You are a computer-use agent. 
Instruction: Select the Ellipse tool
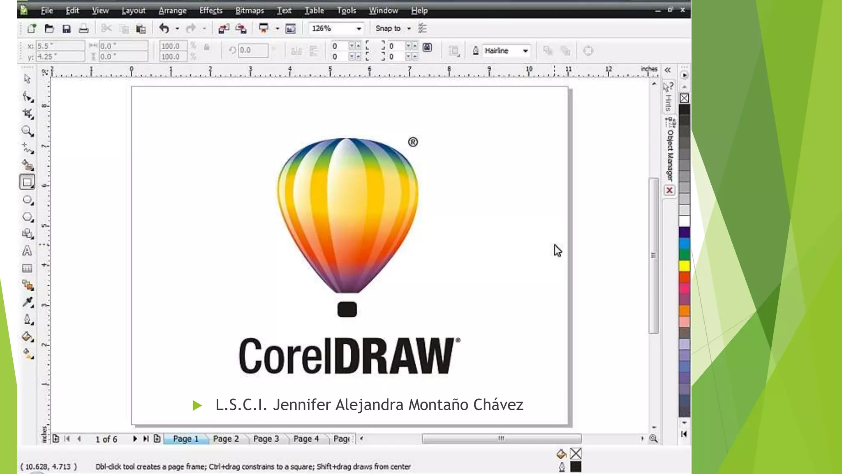pyautogui.click(x=27, y=200)
